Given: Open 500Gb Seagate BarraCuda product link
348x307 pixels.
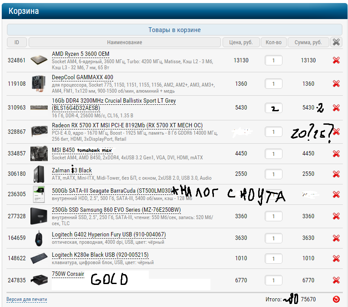Looking at the screenshot, I should [x=112, y=191].
